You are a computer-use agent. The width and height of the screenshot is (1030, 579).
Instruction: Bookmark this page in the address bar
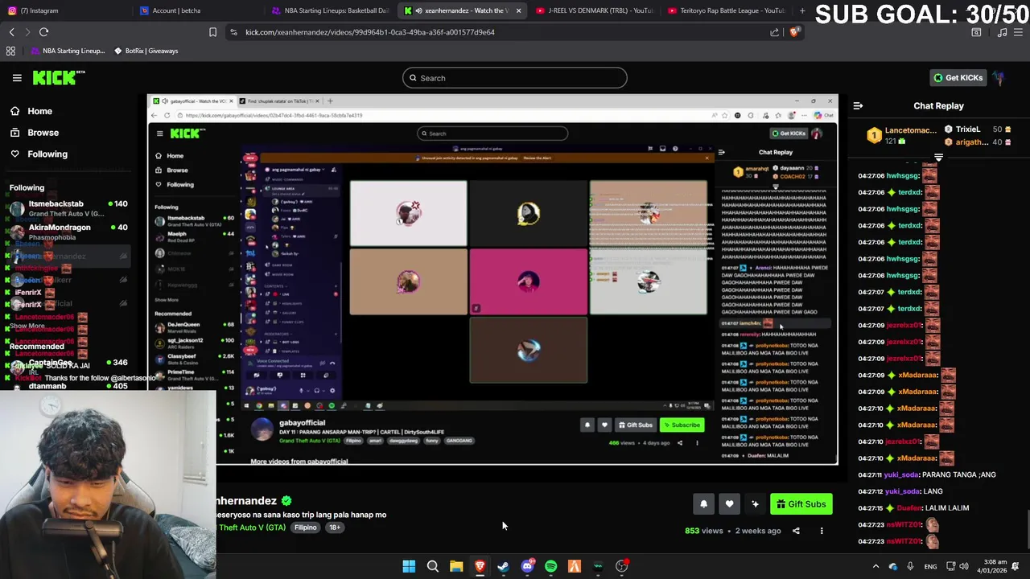point(212,32)
